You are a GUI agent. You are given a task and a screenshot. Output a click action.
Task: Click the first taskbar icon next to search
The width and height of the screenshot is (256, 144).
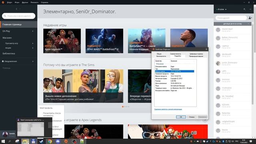point(17,141)
